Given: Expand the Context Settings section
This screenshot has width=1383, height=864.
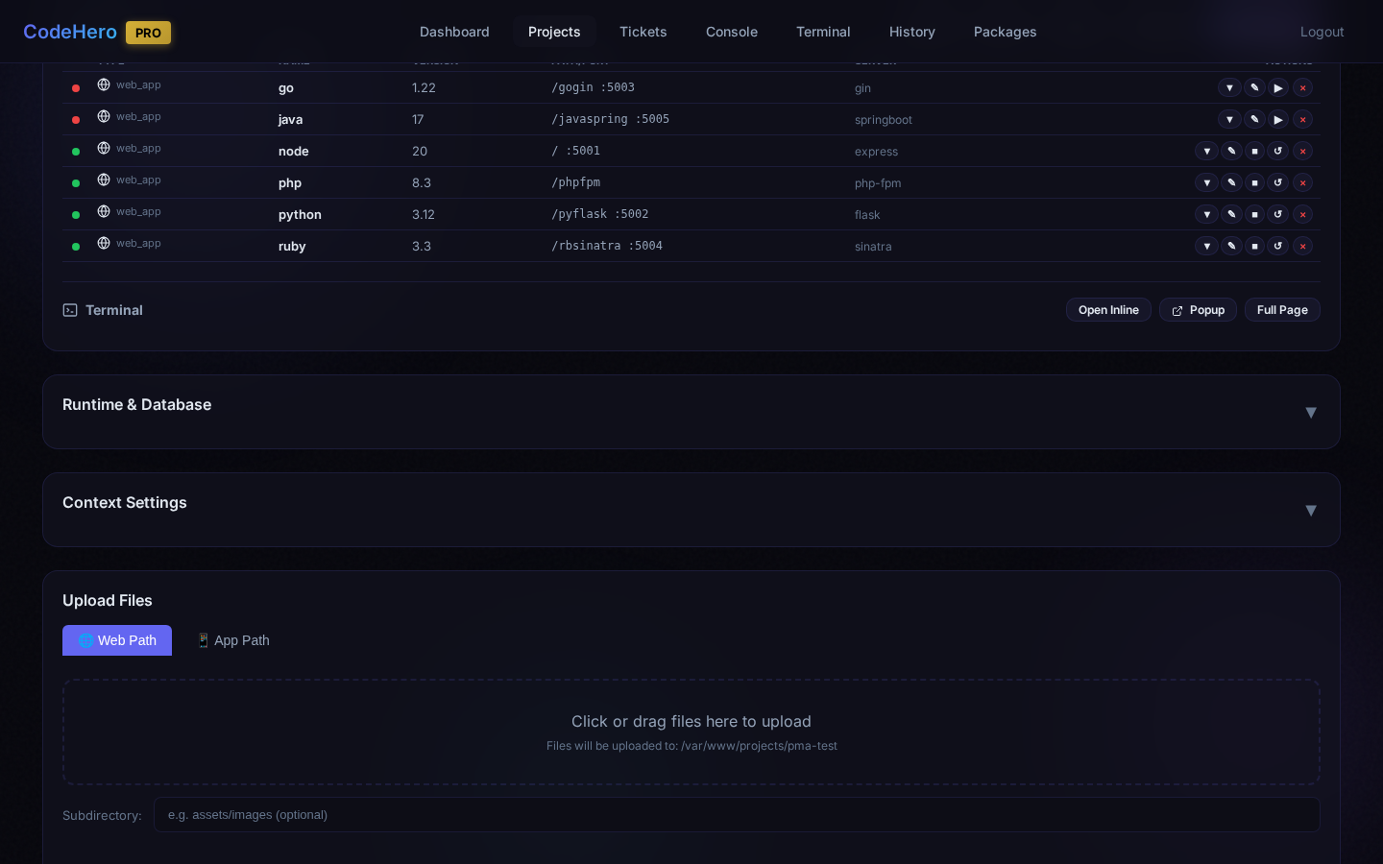Looking at the screenshot, I should [1310, 510].
